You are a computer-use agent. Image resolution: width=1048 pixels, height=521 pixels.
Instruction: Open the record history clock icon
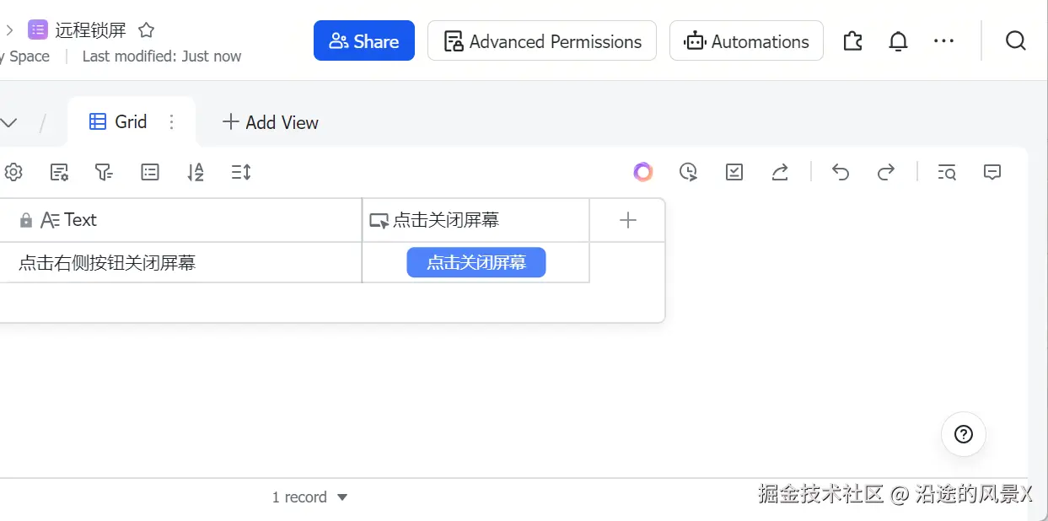[689, 173]
